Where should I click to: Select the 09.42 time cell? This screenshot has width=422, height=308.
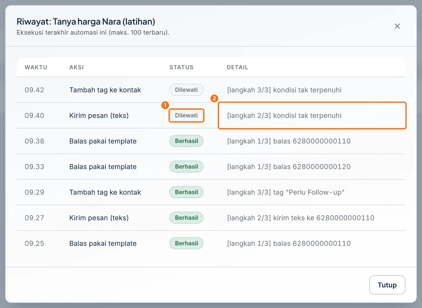pyautogui.click(x=34, y=90)
